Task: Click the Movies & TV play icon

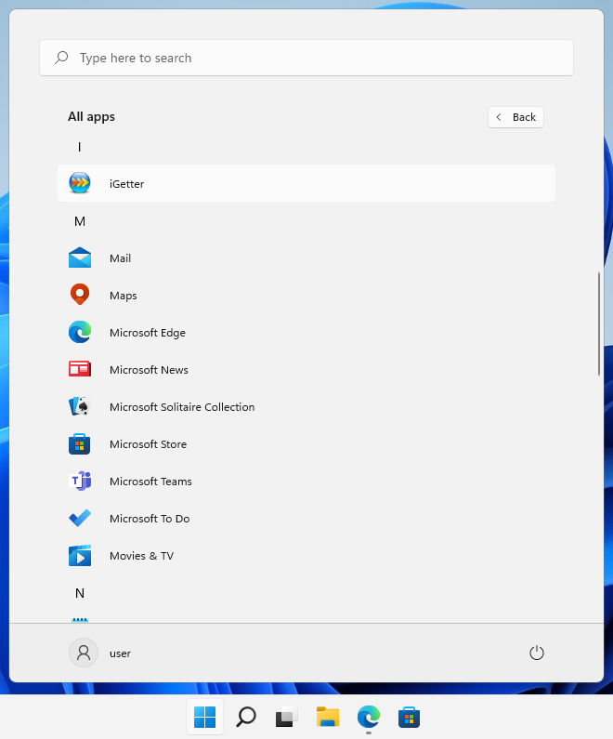Action: point(80,555)
